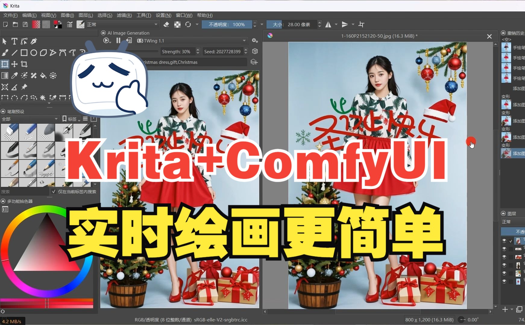
Task: Select the Text tool
Action: (x=14, y=41)
